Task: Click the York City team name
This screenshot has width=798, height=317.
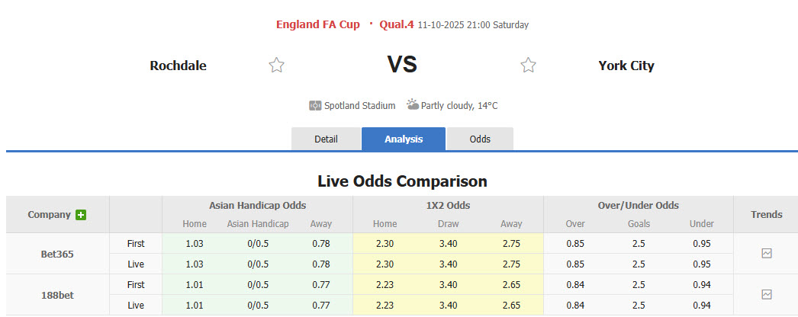Action: pos(626,66)
